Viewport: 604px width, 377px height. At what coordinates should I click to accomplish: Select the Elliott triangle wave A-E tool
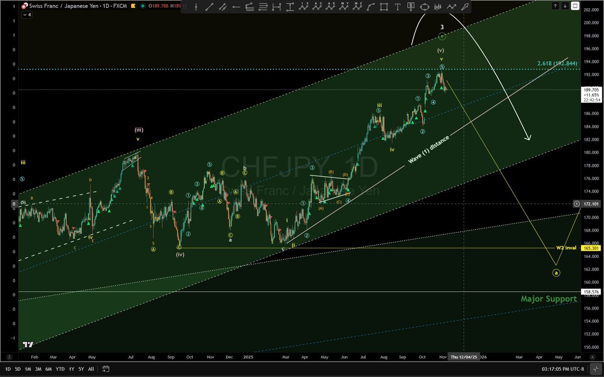click(x=331, y=7)
